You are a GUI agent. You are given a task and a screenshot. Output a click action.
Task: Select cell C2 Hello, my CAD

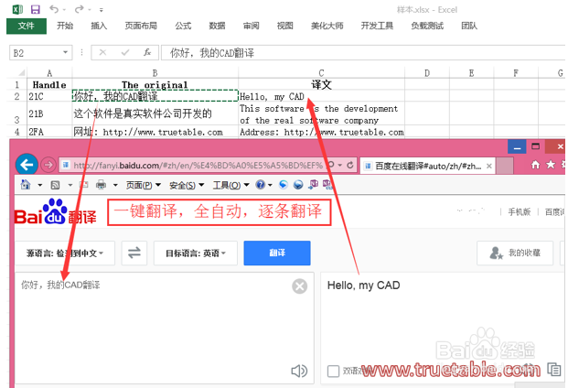[321, 96]
